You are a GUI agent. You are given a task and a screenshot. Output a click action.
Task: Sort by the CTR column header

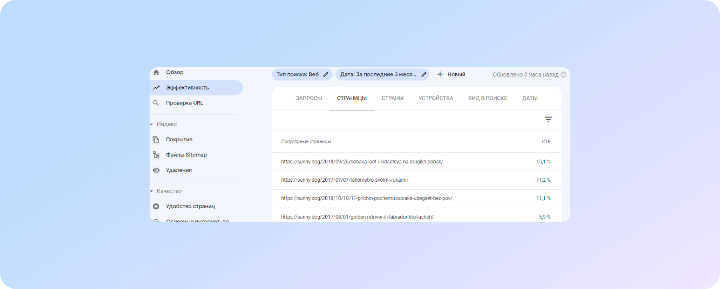pos(546,142)
